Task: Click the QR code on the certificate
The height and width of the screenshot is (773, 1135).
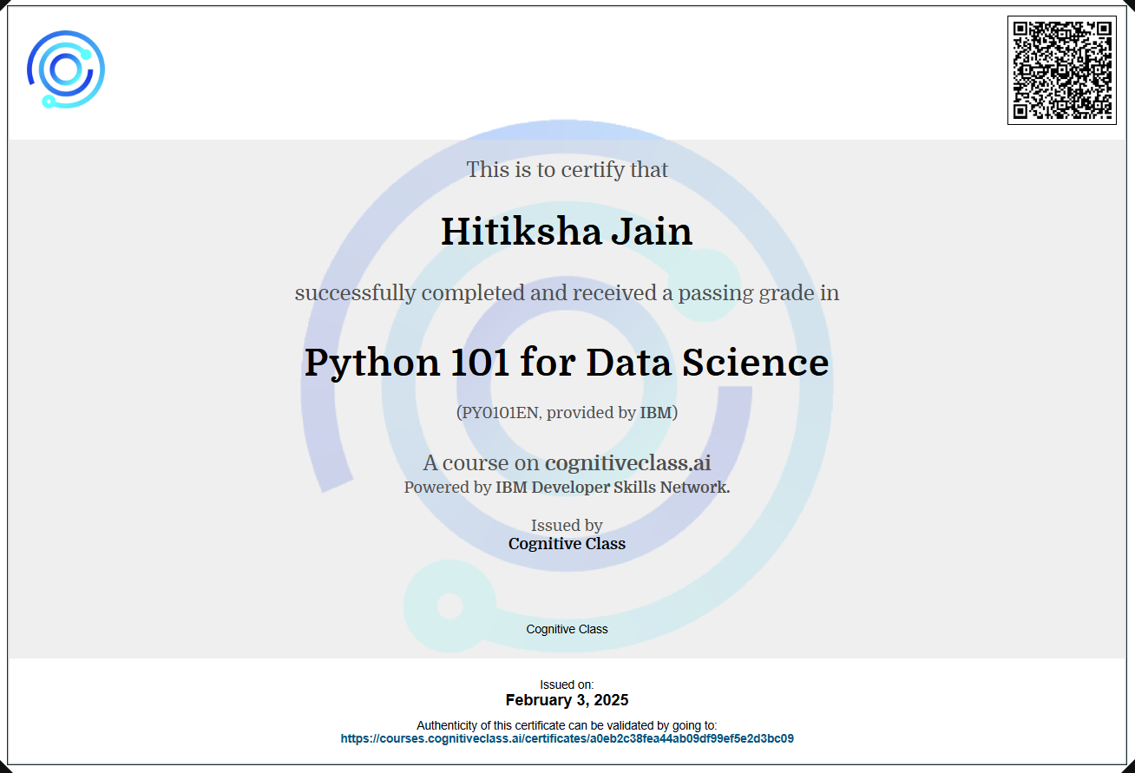Action: [1061, 69]
